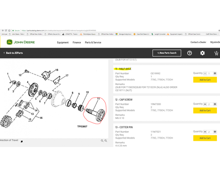Click the Direction of Travel arrow icon
220x176 pixels.
[x=22, y=142]
